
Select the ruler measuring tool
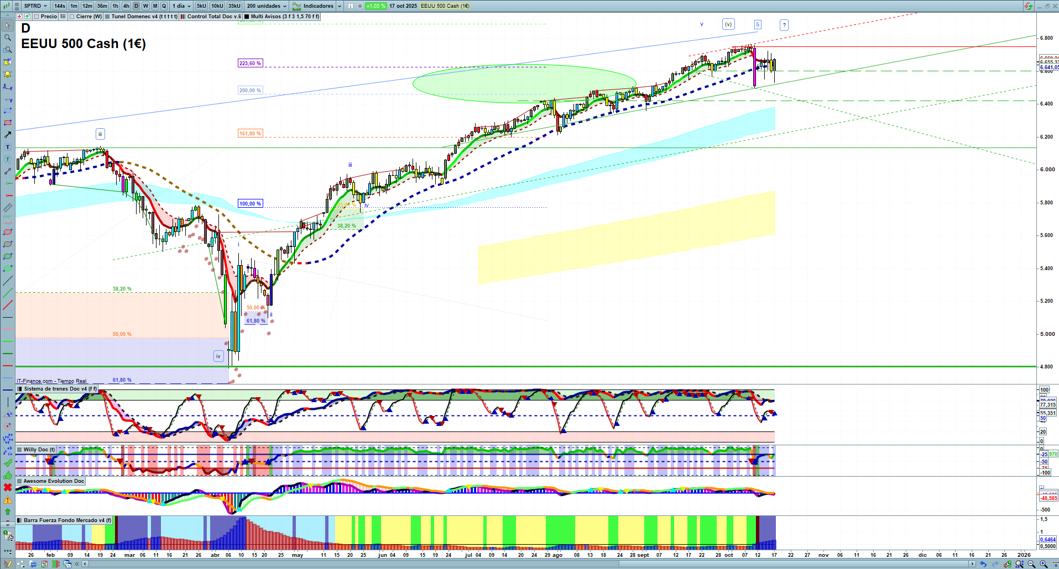coord(8,208)
